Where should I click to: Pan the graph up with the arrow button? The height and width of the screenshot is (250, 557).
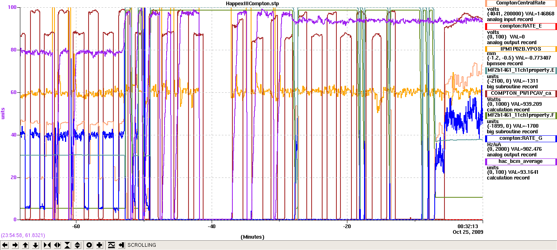click(26, 245)
